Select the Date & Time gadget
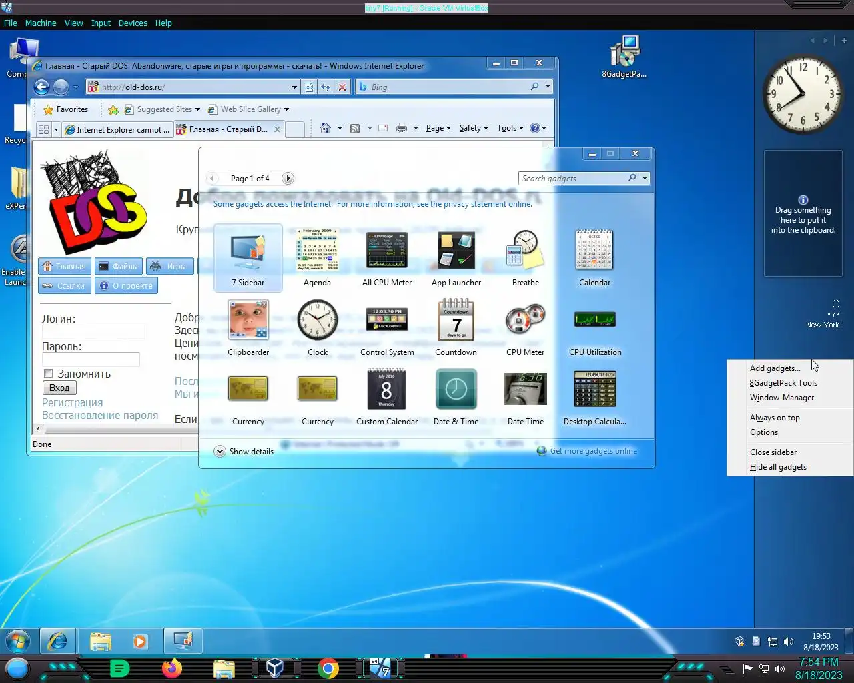 456,397
